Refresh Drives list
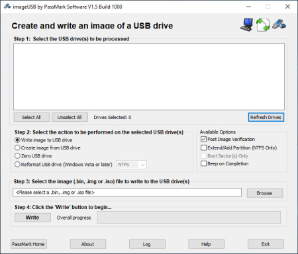Image resolution: width=298 pixels, height=254 pixels. click(x=266, y=117)
